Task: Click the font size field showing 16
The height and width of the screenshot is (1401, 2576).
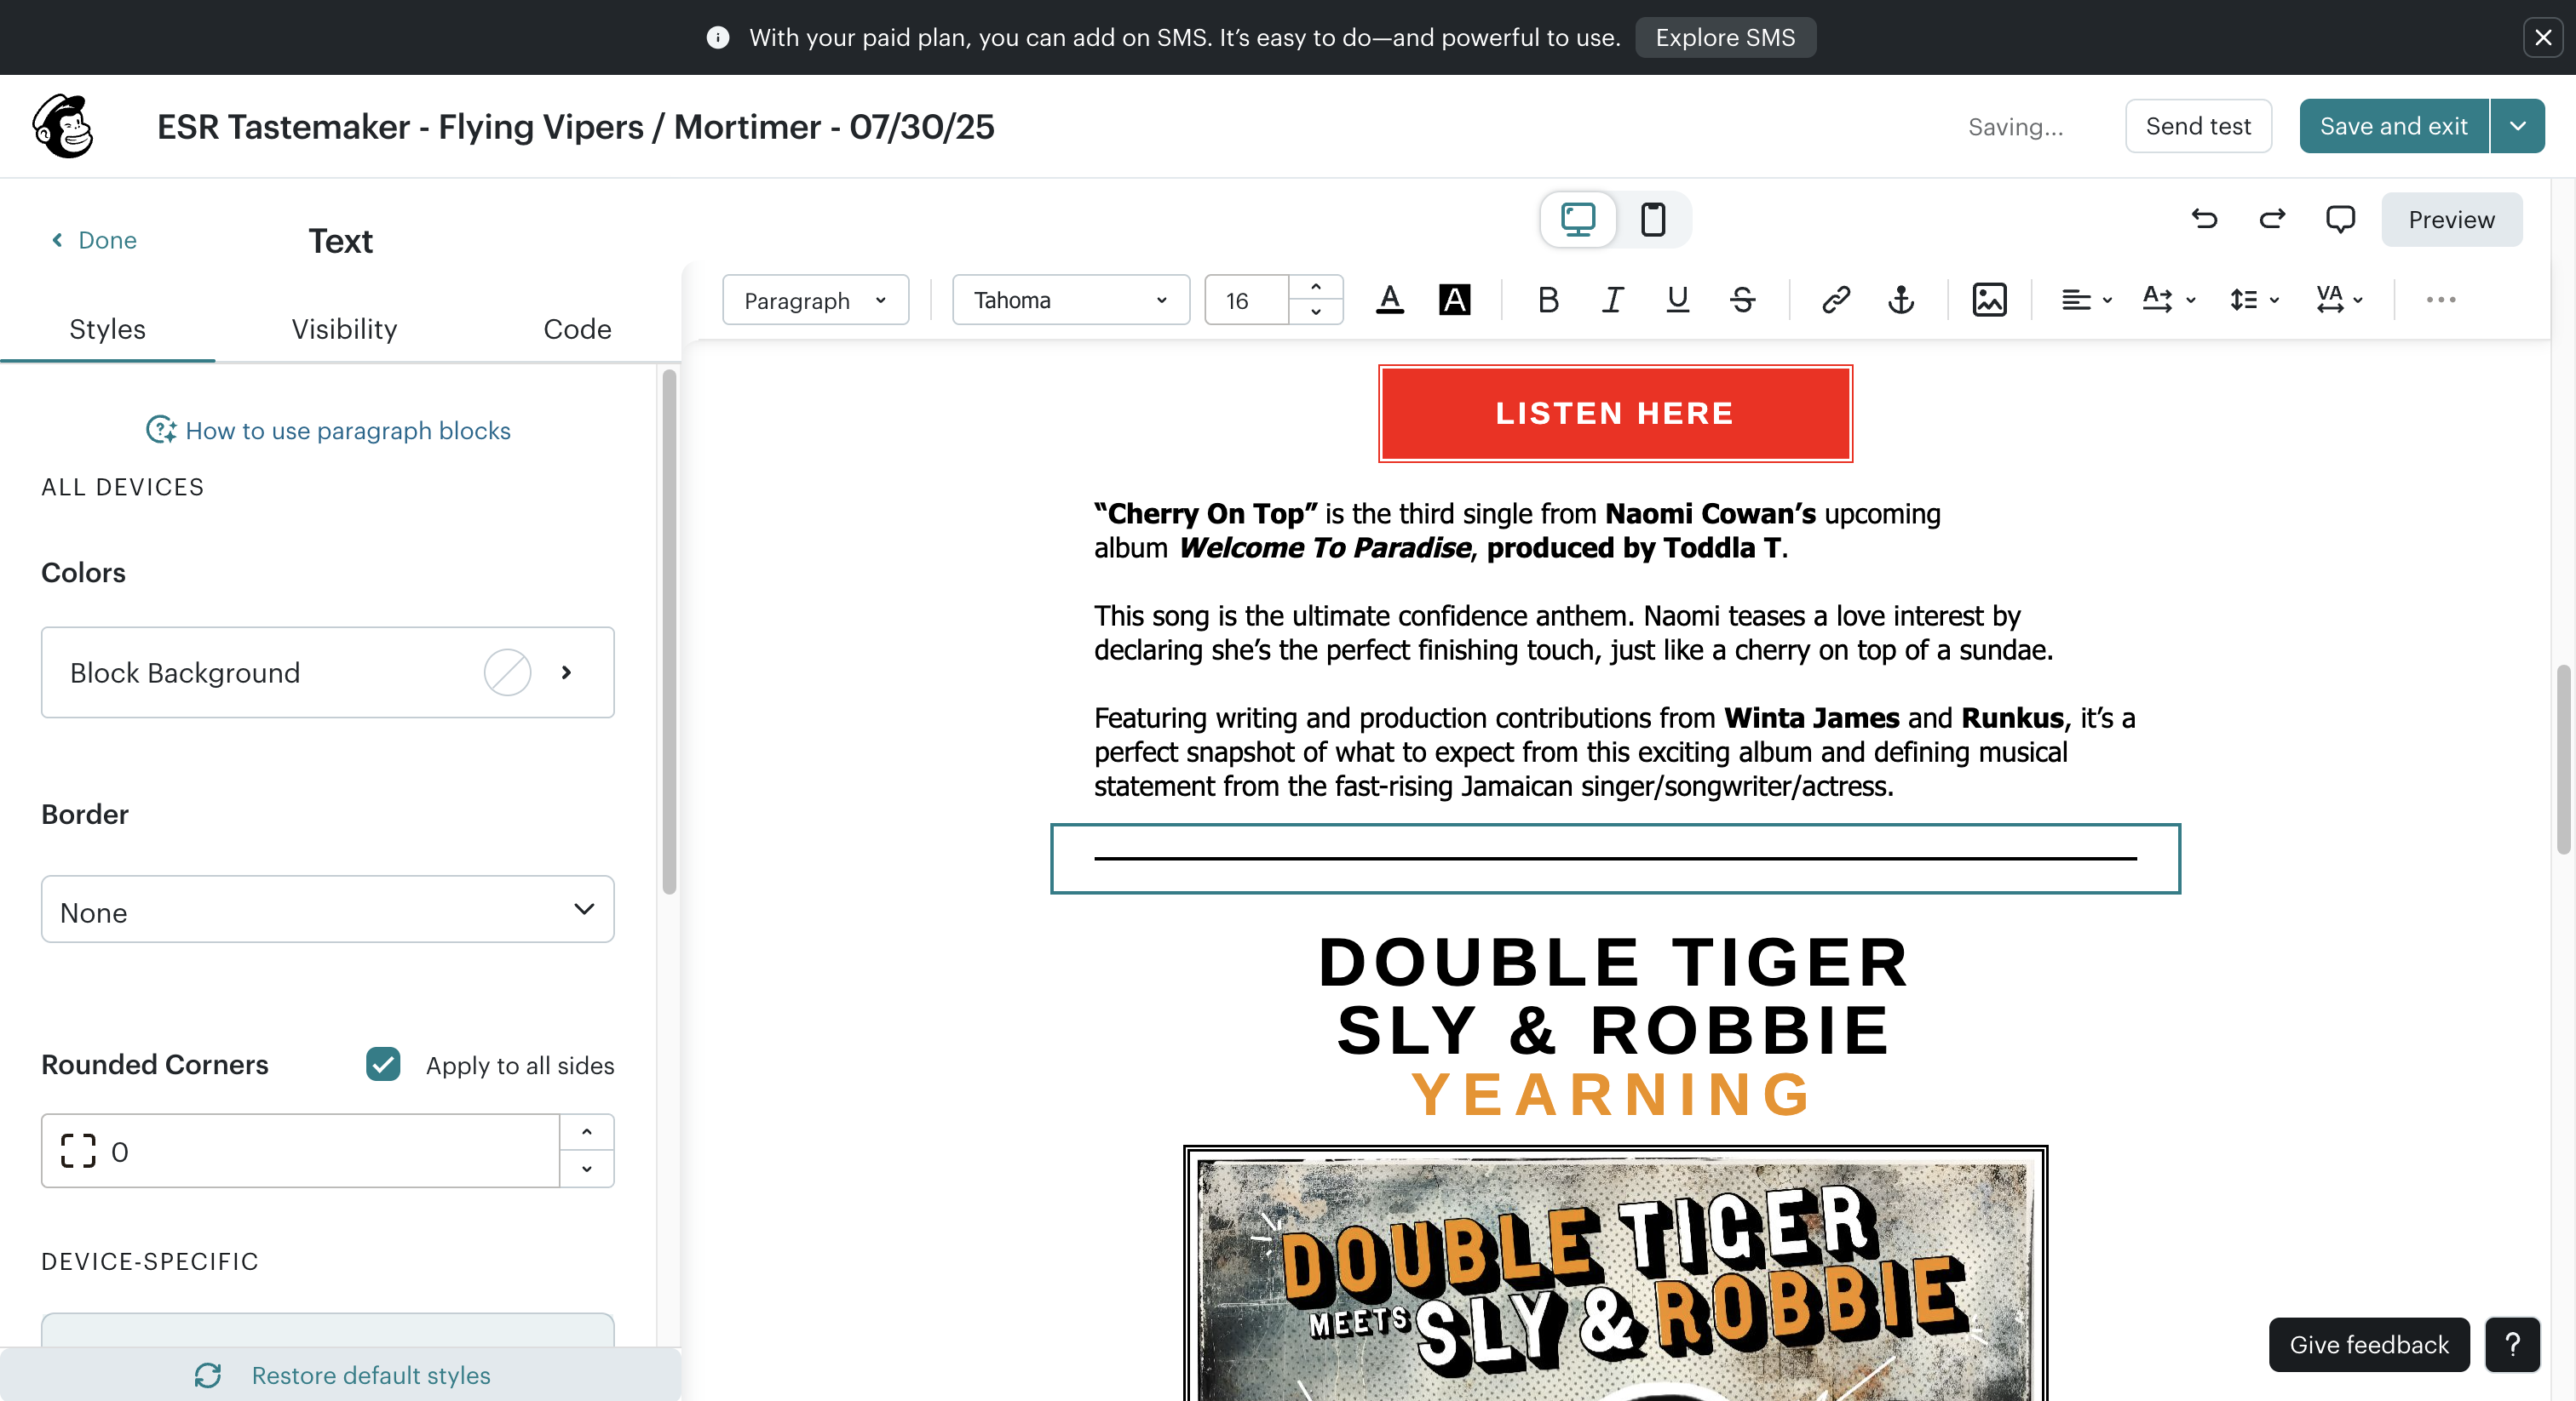Action: [x=1246, y=300]
